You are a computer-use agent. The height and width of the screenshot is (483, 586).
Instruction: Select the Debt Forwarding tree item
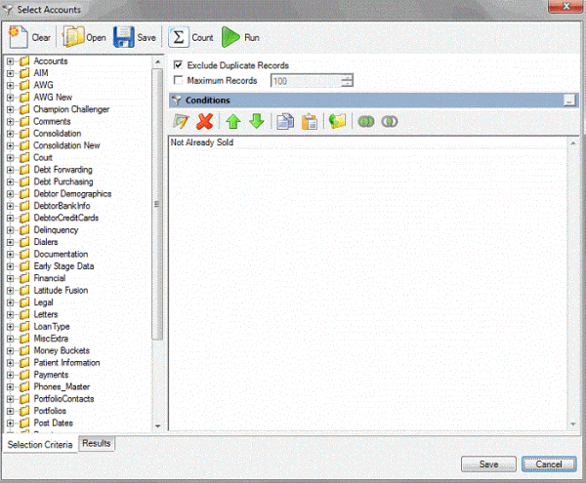(x=63, y=170)
